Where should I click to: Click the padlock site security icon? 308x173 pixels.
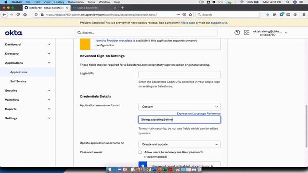[x=42, y=15]
